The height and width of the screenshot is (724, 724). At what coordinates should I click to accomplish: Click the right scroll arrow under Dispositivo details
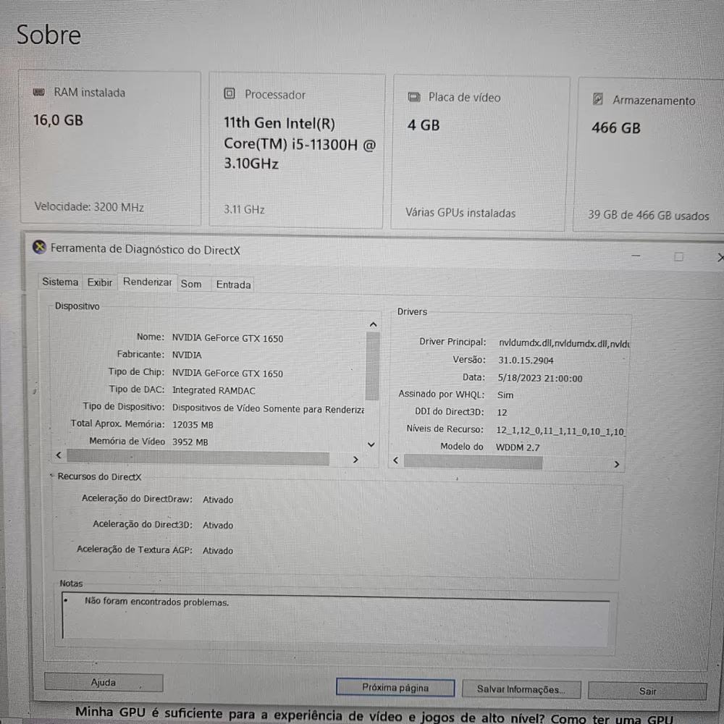[x=355, y=459]
